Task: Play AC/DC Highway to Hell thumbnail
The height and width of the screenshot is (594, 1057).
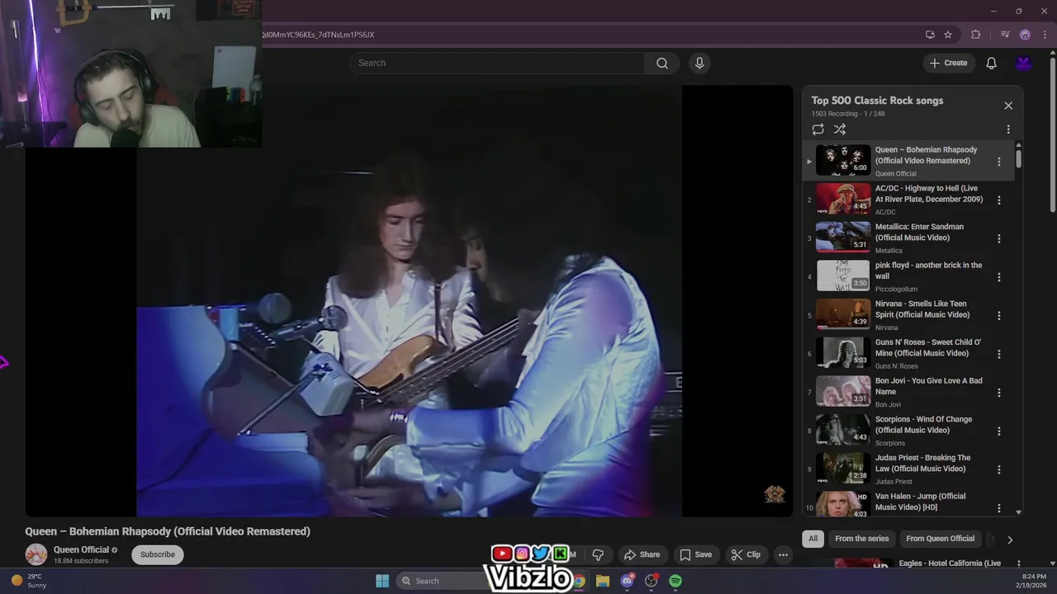Action: [843, 199]
